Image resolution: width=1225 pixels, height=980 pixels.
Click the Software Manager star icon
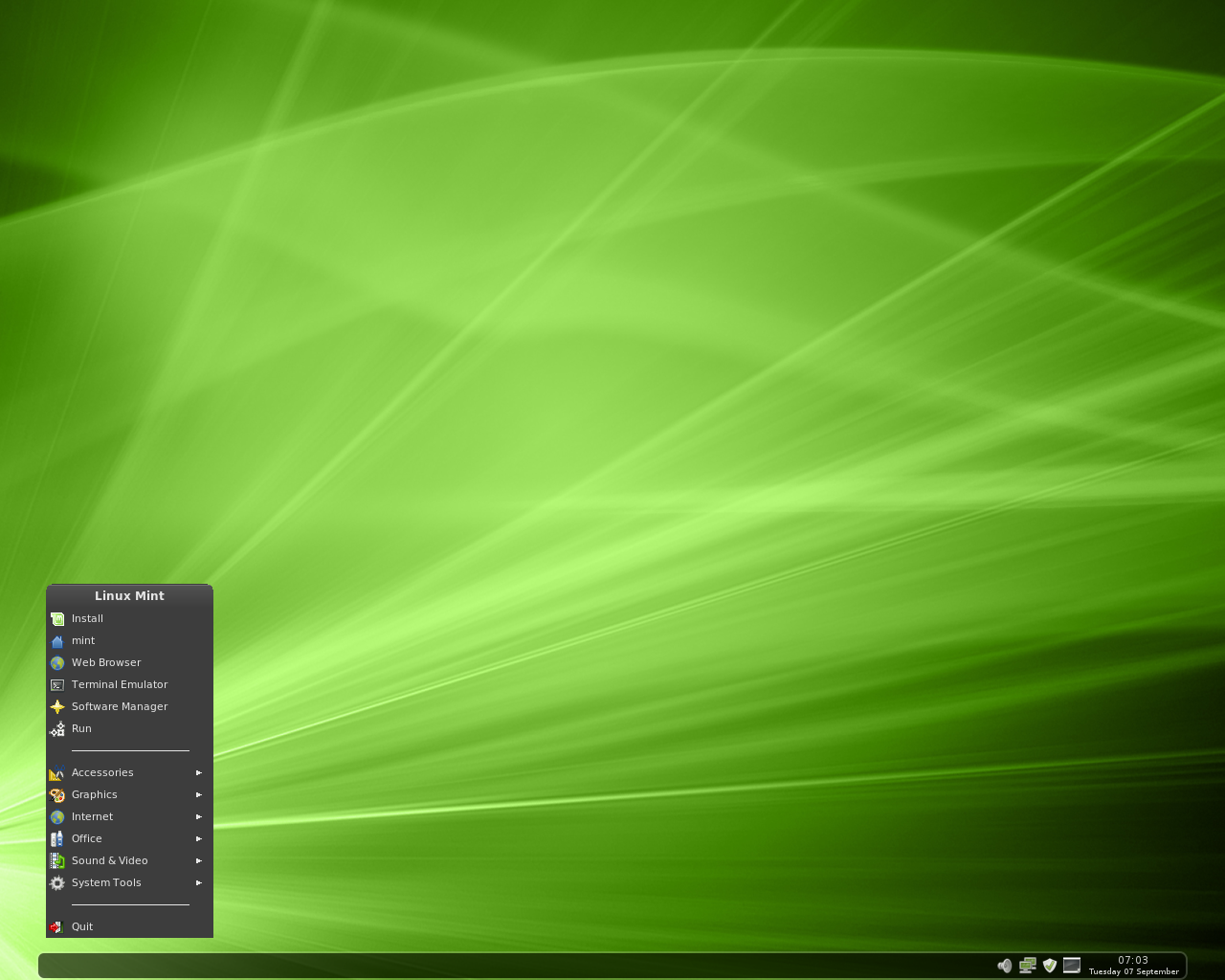[57, 707]
